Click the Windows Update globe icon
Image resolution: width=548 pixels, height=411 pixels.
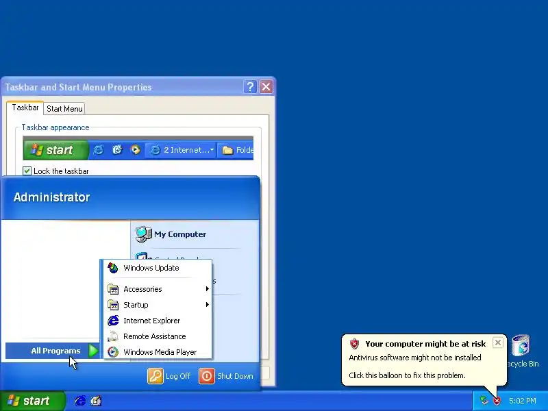(112, 268)
